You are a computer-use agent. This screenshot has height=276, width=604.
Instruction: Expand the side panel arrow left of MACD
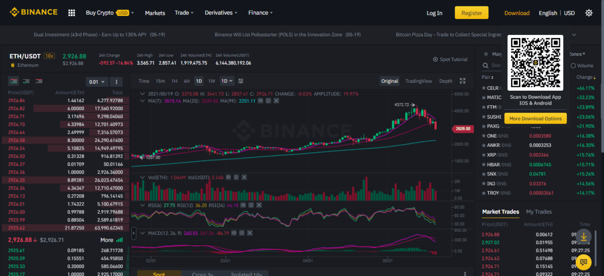134,233
